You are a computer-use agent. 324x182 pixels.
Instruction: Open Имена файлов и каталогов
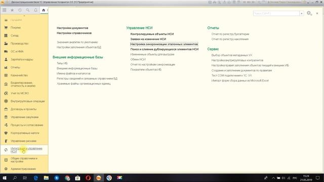(x=73, y=73)
